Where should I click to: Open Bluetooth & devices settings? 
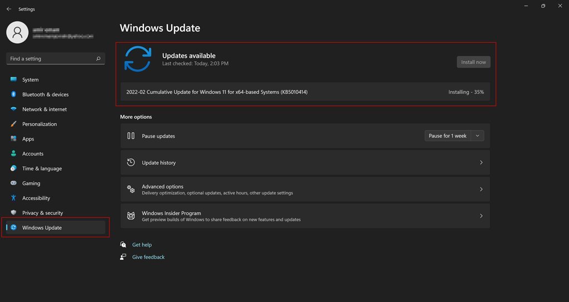56,94
